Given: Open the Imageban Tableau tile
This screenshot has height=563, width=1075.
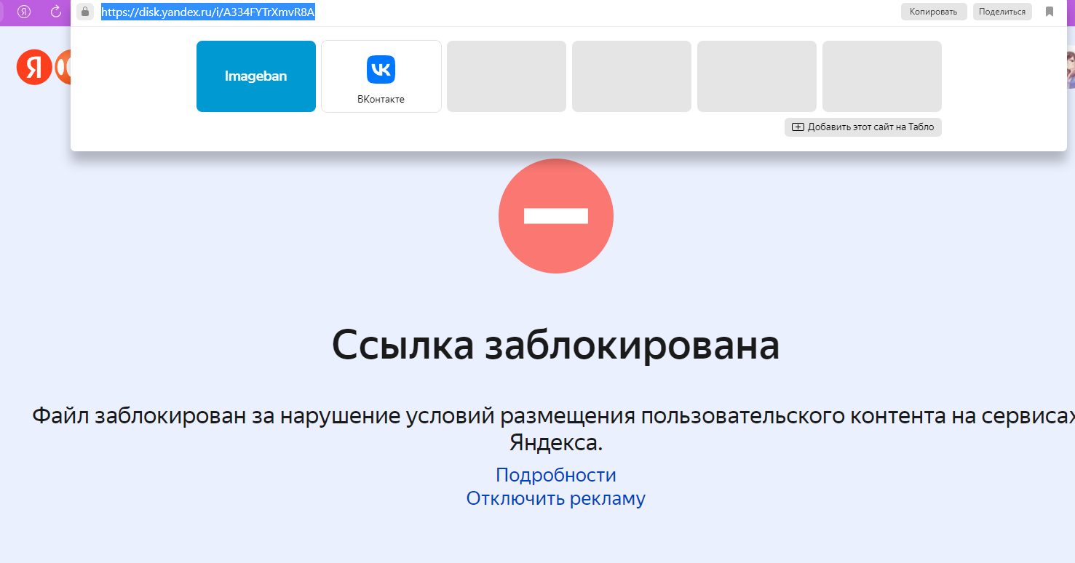Looking at the screenshot, I should [x=256, y=76].
